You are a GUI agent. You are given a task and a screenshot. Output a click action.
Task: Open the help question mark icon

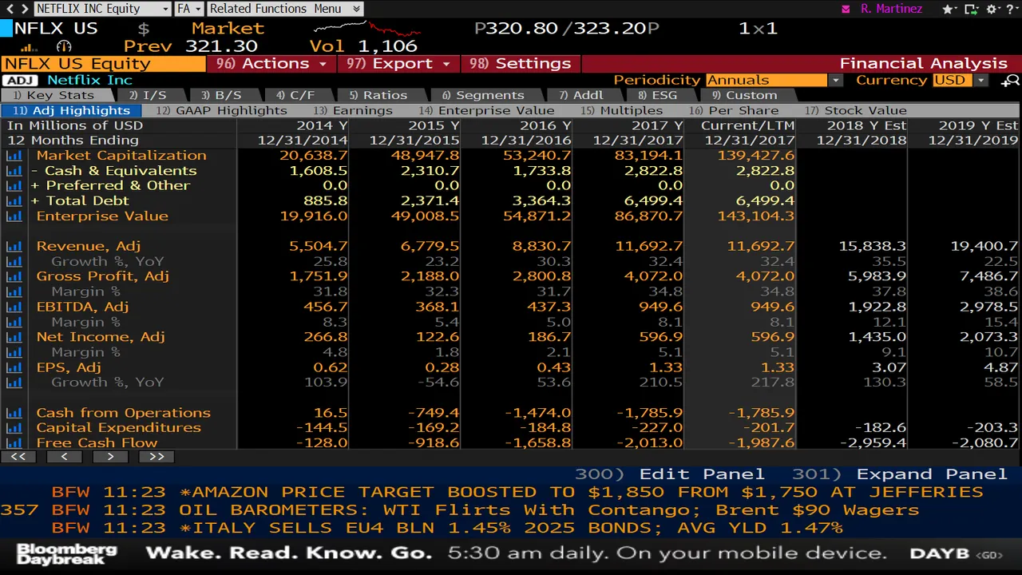pos(1012,9)
